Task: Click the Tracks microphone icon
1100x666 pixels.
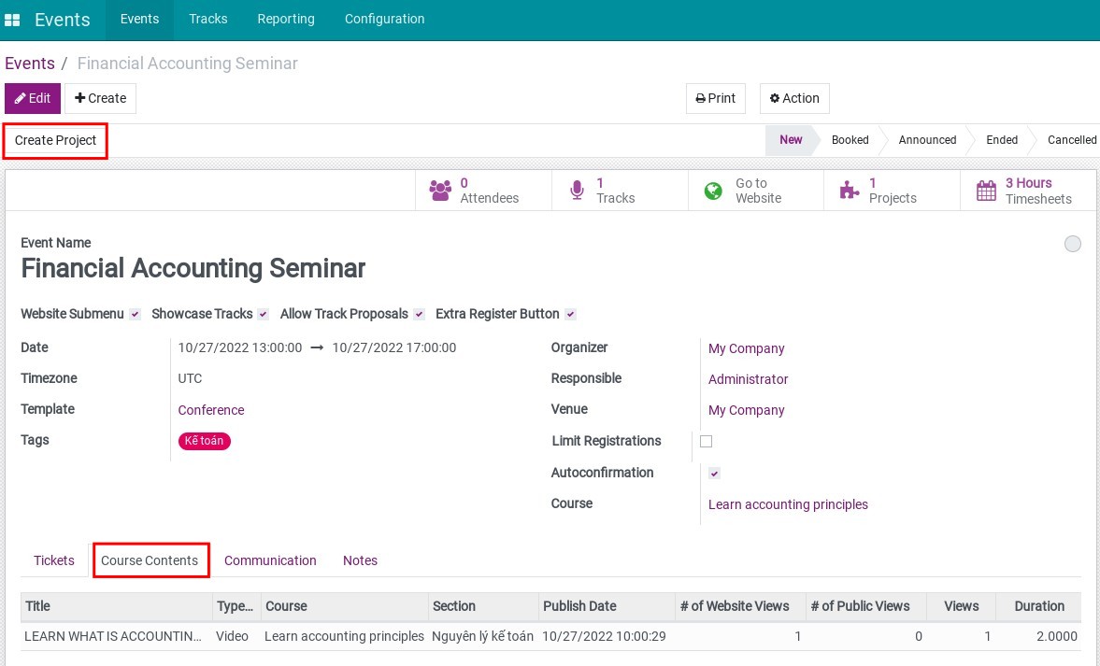Action: 577,191
